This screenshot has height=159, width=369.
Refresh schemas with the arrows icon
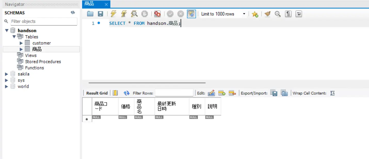point(73,13)
